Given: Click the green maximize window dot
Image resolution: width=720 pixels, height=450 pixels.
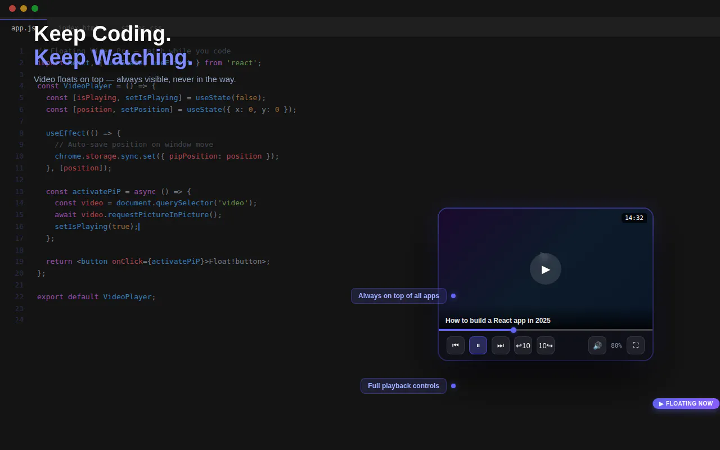Looking at the screenshot, I should pos(35,8).
